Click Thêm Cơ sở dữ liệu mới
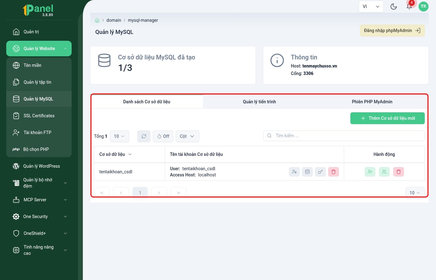The image size is (436, 280). tap(387, 118)
